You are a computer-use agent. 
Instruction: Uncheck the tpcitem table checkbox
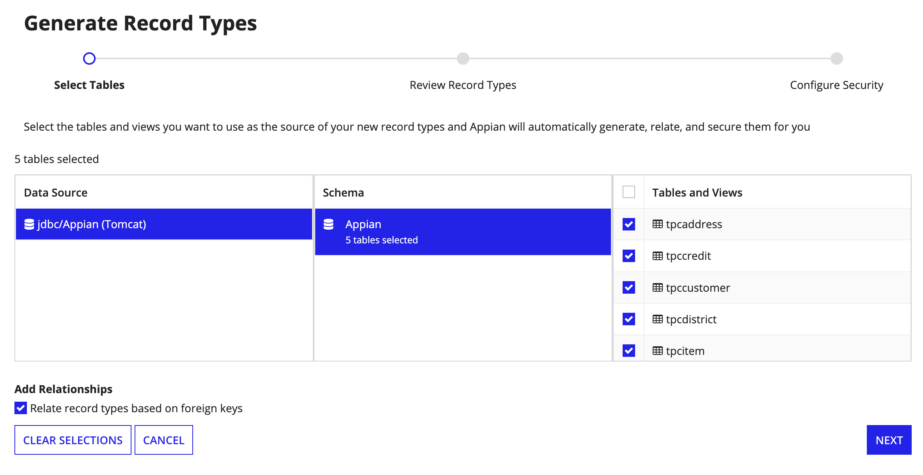(629, 351)
